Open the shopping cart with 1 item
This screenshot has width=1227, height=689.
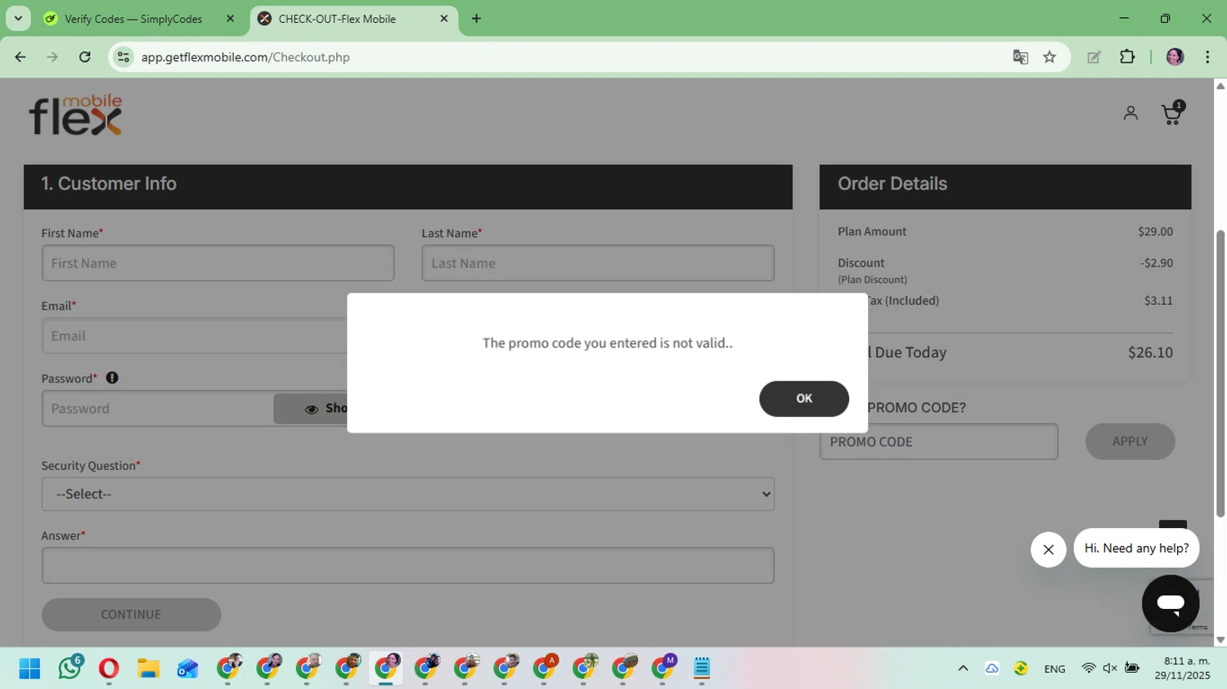(x=1173, y=113)
